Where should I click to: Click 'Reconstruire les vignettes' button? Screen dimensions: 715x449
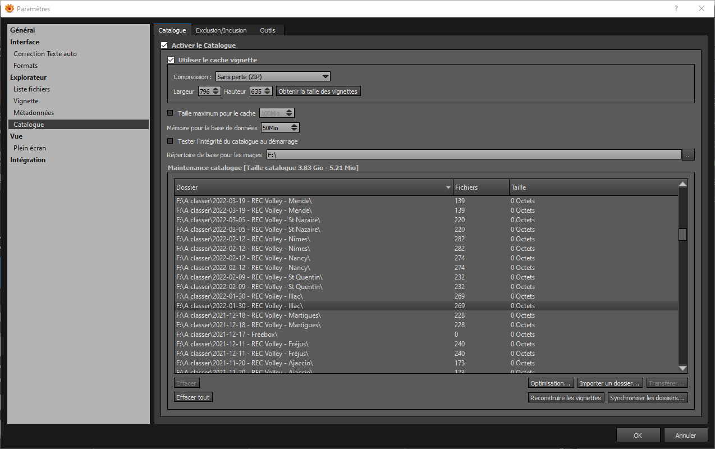click(566, 398)
